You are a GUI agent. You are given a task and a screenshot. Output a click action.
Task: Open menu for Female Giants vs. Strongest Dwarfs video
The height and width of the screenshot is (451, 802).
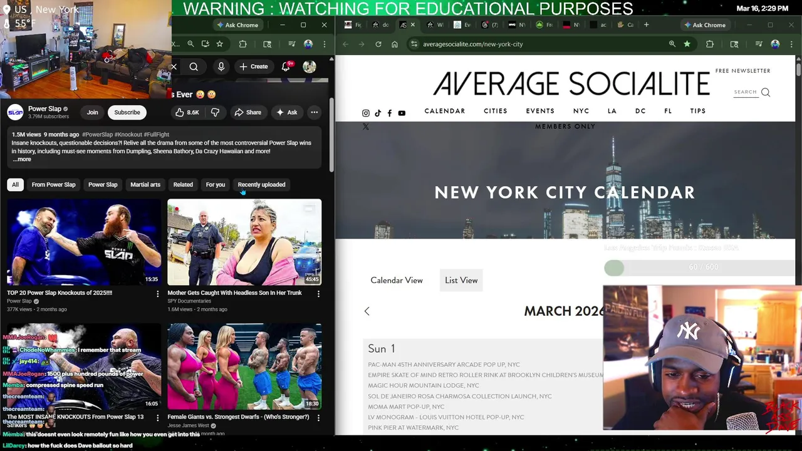[318, 417]
